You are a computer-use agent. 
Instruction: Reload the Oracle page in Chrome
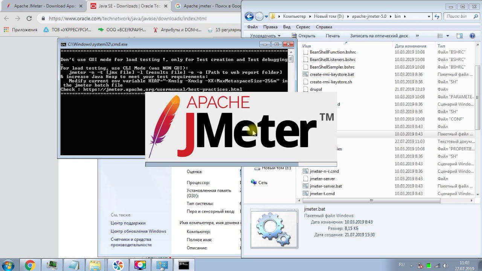pos(29,18)
